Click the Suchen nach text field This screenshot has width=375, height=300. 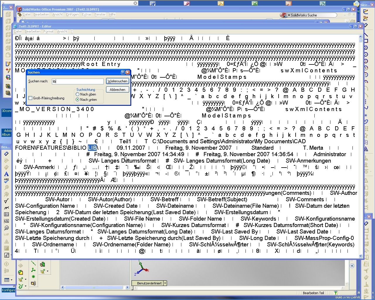pyautogui.click(x=78, y=81)
